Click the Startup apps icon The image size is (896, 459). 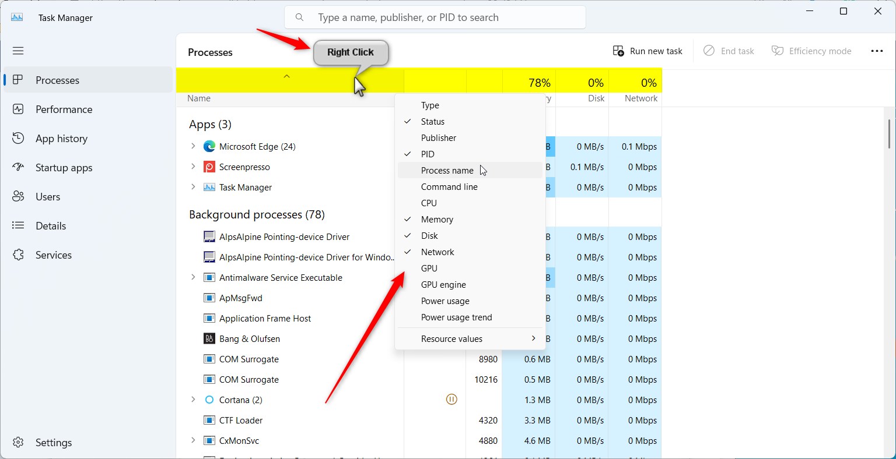click(x=18, y=167)
